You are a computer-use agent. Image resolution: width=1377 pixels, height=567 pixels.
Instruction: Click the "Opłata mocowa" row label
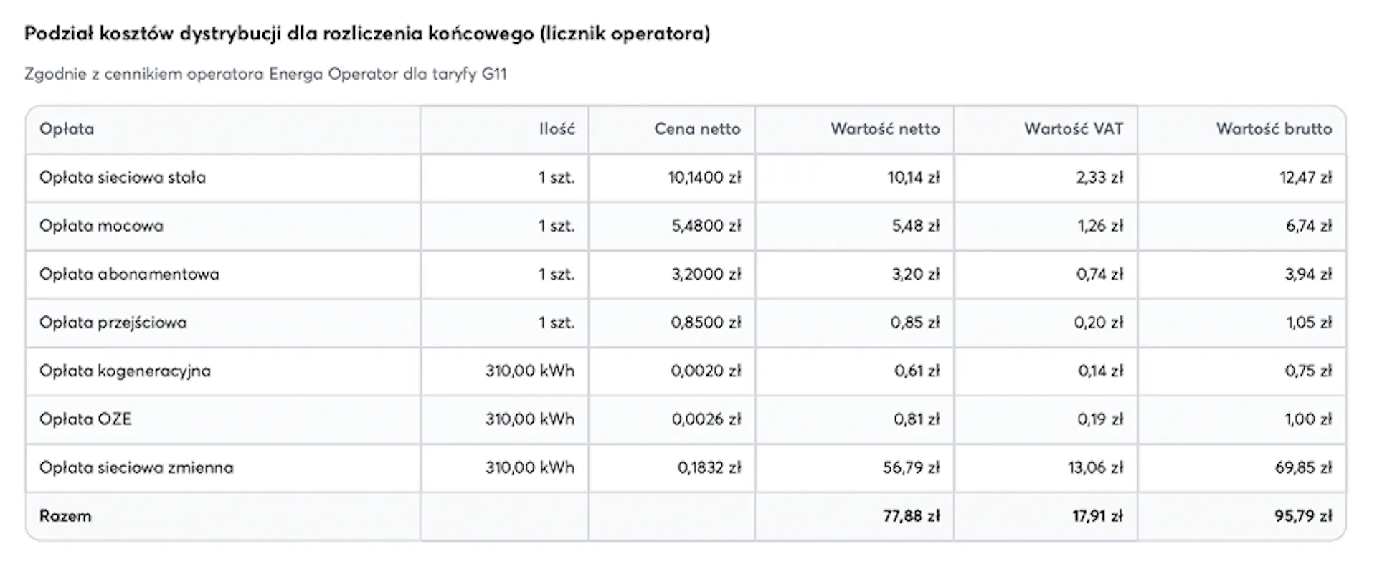tap(102, 226)
